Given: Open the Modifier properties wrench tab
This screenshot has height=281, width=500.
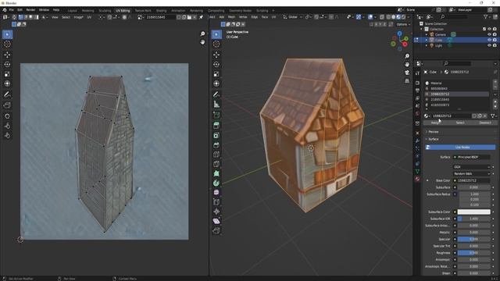Looking at the screenshot, I should coord(417,140).
